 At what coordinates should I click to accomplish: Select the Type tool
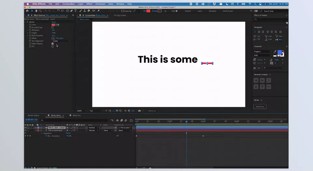pos(75,11)
